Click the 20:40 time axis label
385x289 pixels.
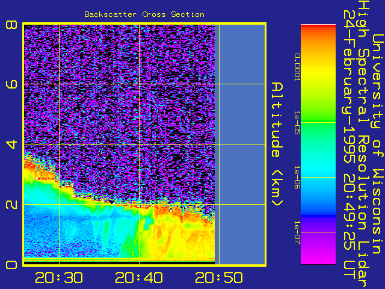point(139,278)
